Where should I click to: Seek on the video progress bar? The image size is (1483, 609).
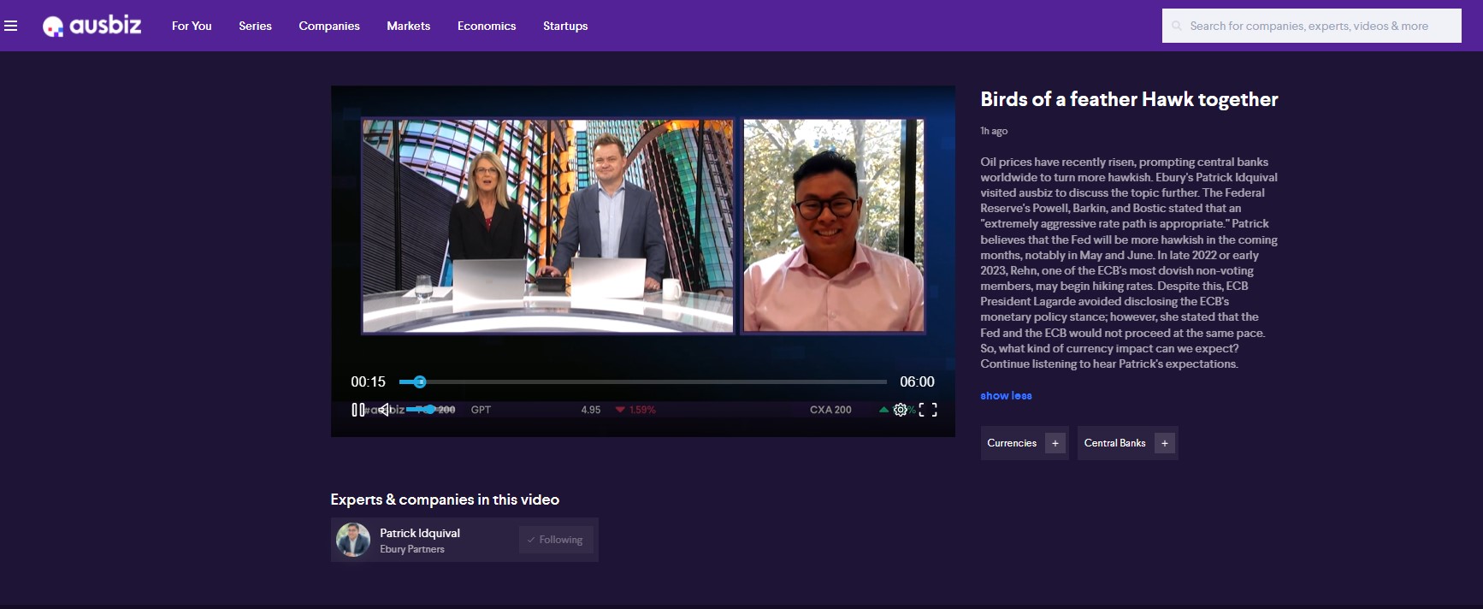pyautogui.click(x=643, y=381)
